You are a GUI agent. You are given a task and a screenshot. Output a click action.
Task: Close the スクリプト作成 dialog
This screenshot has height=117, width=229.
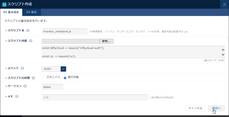224,4
